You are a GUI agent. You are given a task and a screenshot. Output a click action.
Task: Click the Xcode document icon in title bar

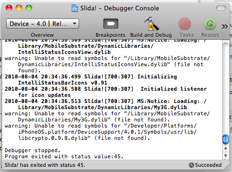click(x=75, y=8)
